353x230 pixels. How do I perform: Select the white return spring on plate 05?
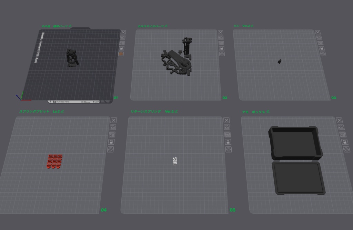coord(175,161)
